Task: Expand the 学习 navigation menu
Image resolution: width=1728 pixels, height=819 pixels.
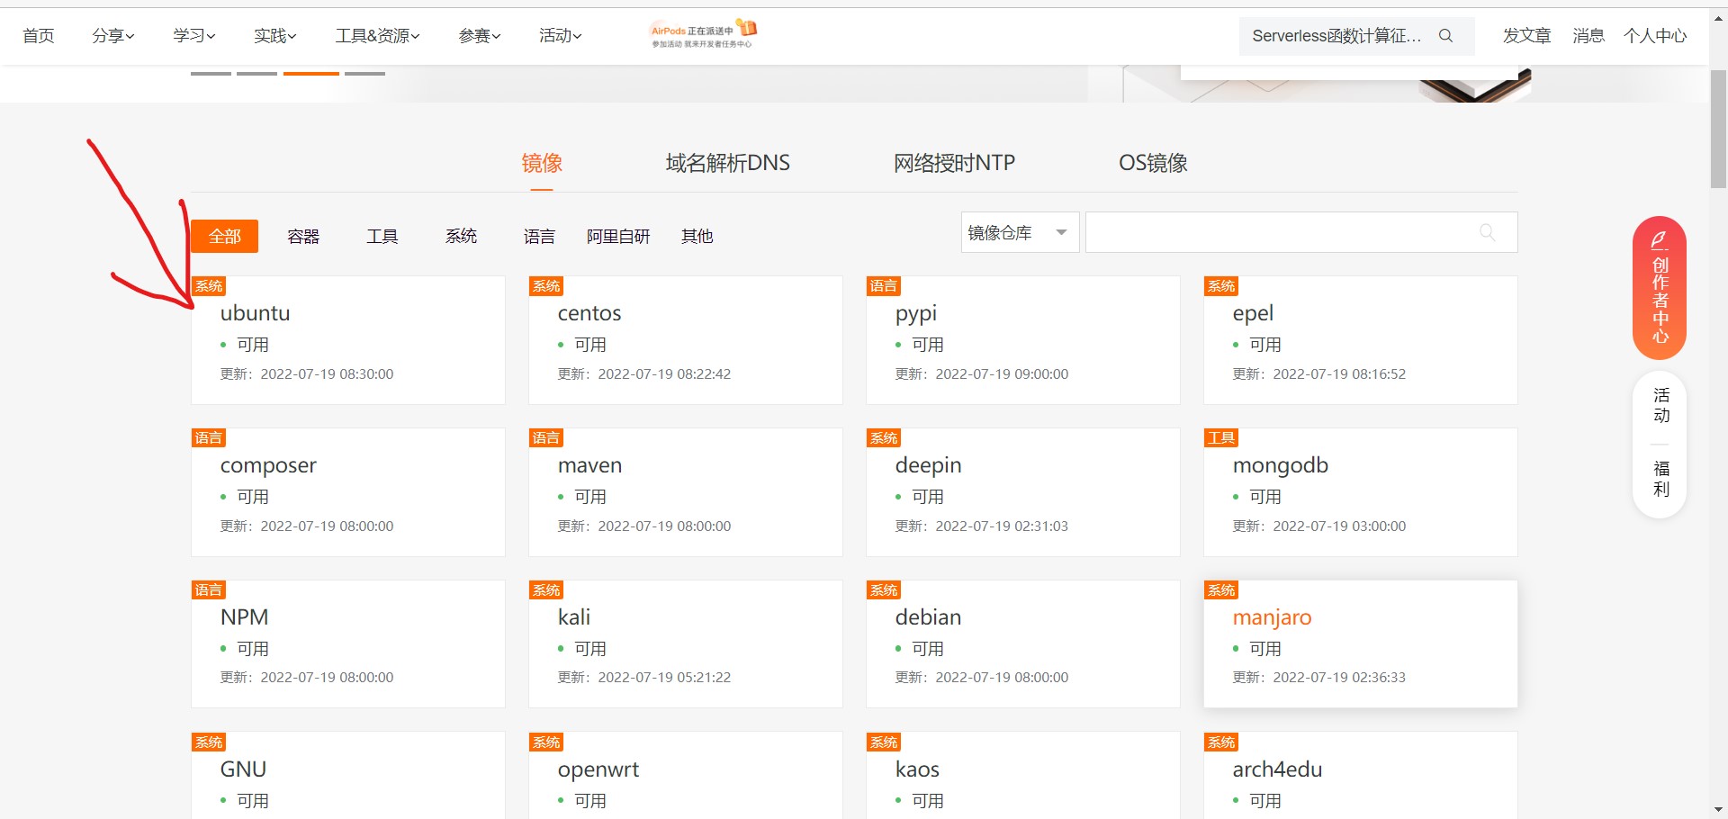Action: pyautogui.click(x=194, y=36)
